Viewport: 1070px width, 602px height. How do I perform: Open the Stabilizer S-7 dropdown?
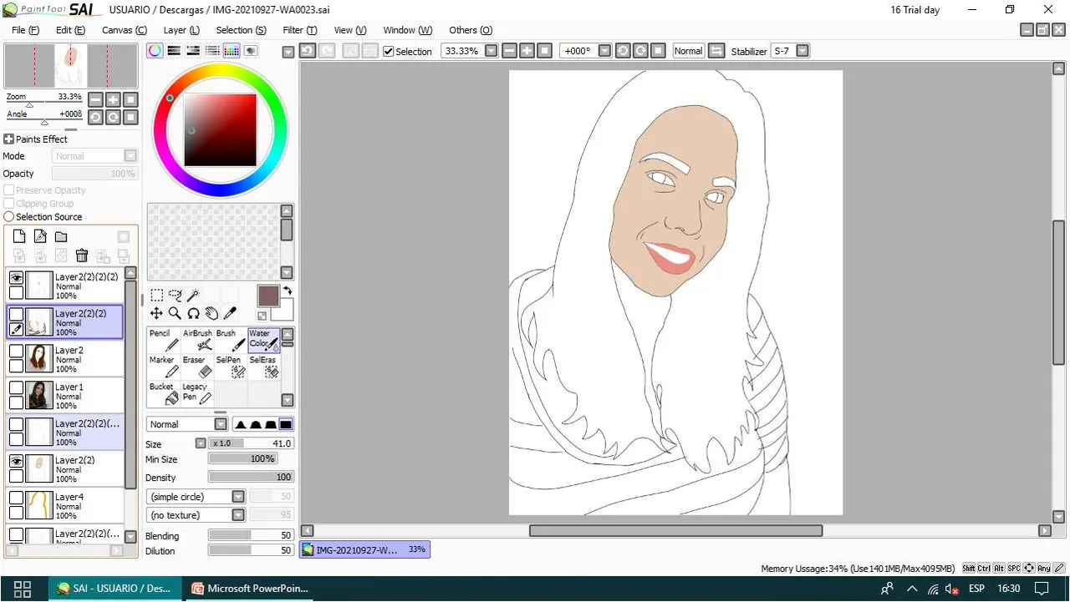(802, 51)
